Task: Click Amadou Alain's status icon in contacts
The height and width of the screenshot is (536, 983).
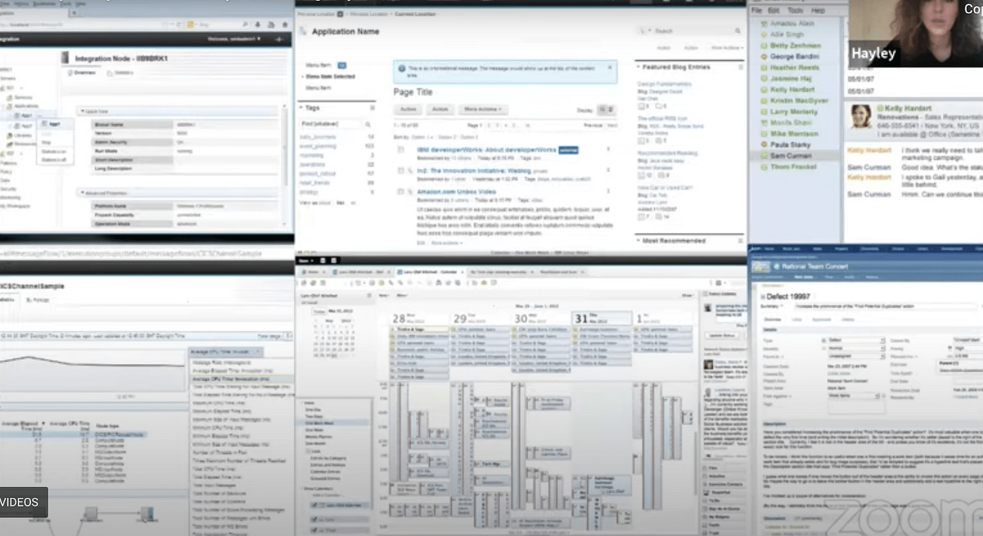Action: click(x=764, y=23)
